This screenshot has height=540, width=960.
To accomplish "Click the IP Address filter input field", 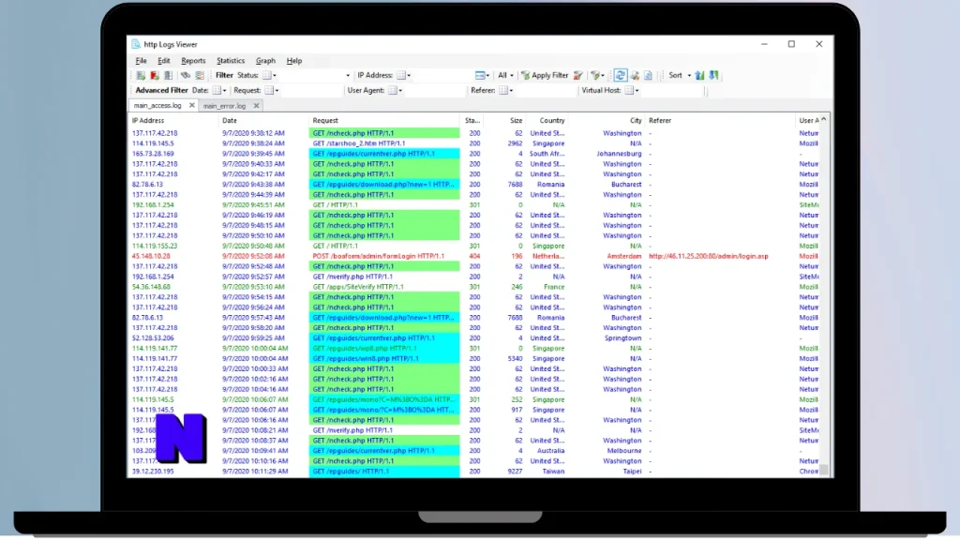I will coord(442,75).
